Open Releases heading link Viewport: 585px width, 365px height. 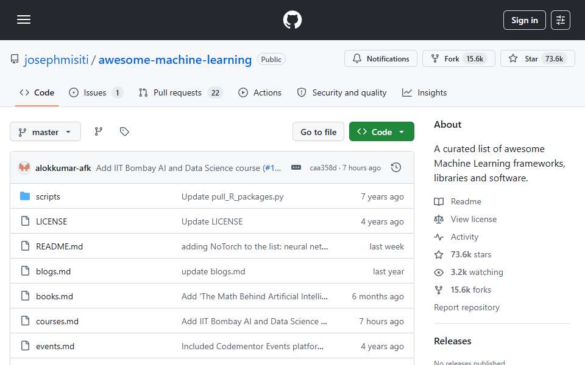453,341
